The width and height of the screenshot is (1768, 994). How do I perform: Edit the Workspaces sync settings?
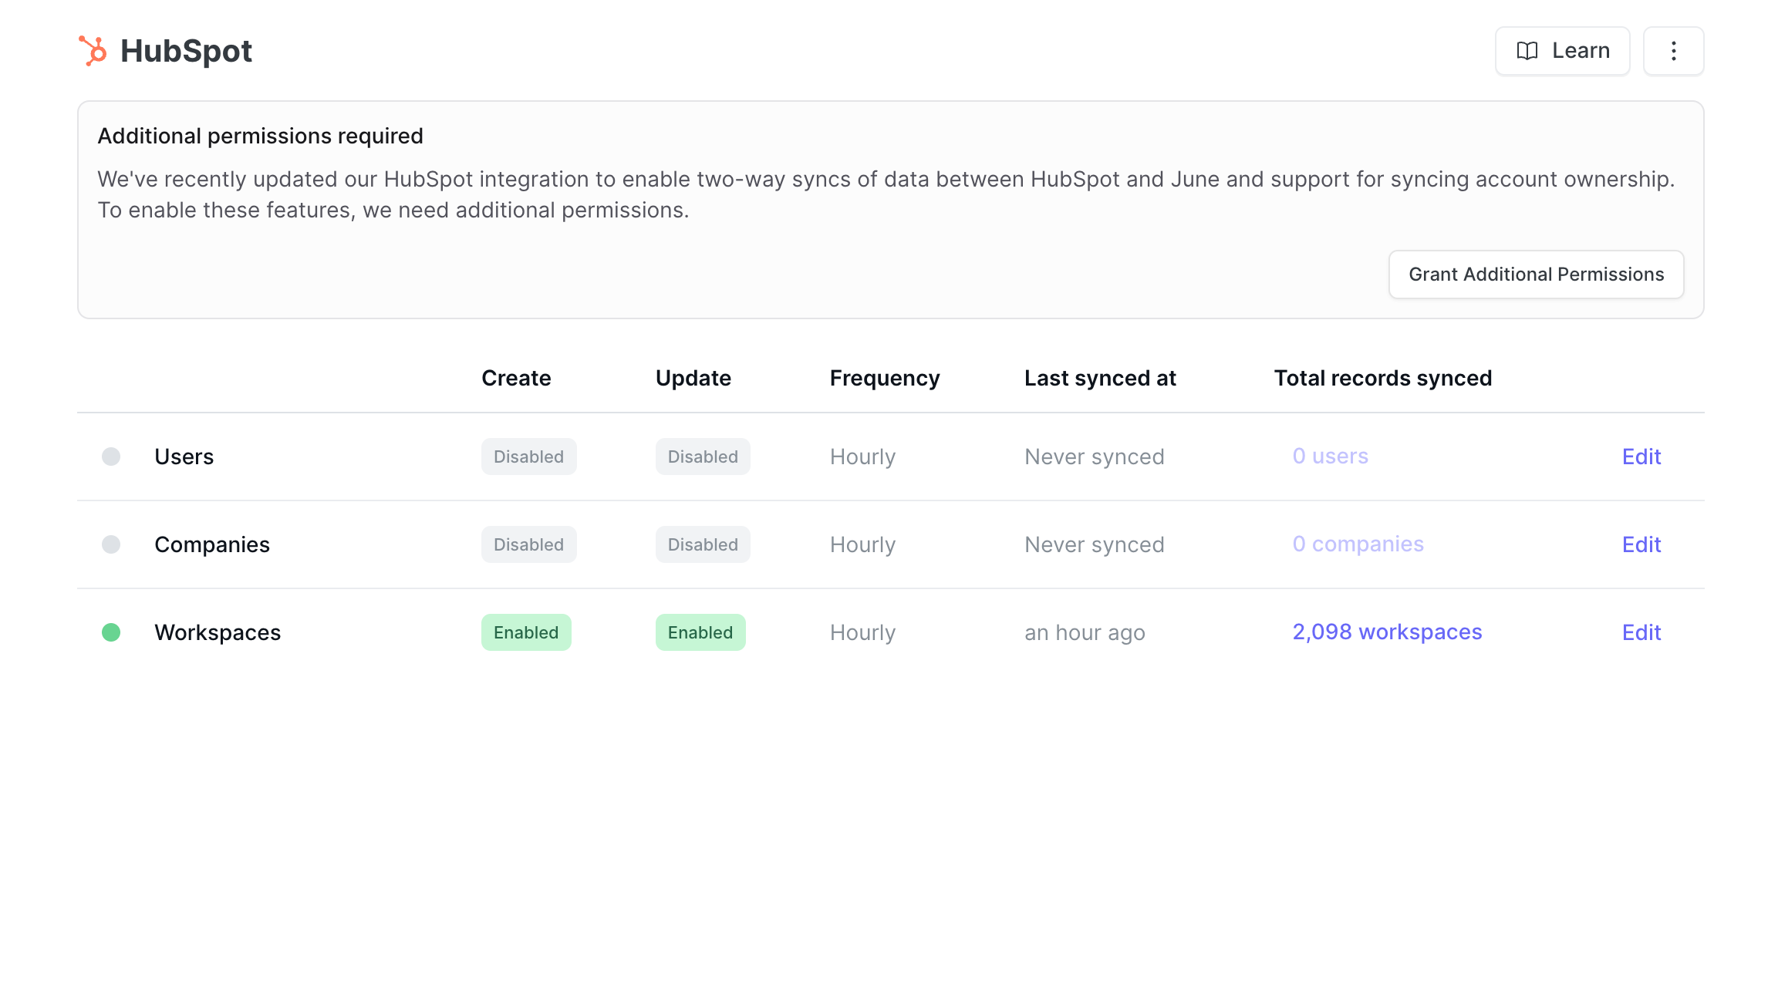point(1641,632)
